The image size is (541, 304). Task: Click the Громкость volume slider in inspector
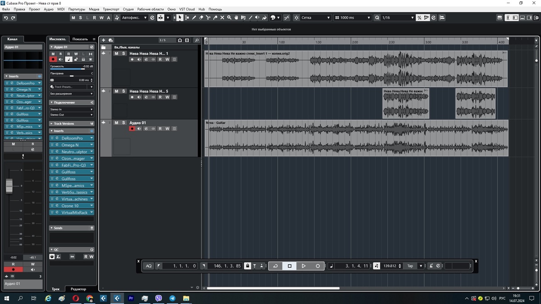(71, 69)
